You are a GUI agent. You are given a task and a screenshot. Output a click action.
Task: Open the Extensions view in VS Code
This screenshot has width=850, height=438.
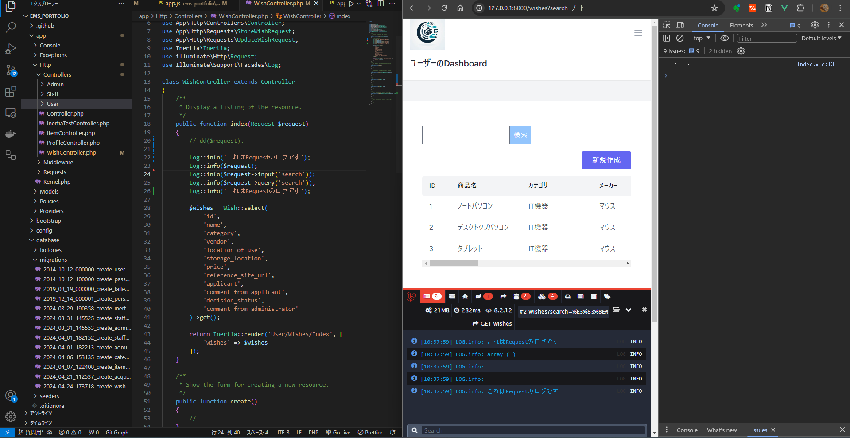point(10,91)
